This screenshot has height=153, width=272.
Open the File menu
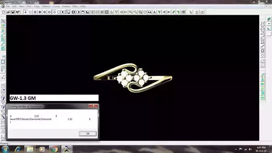8,6
